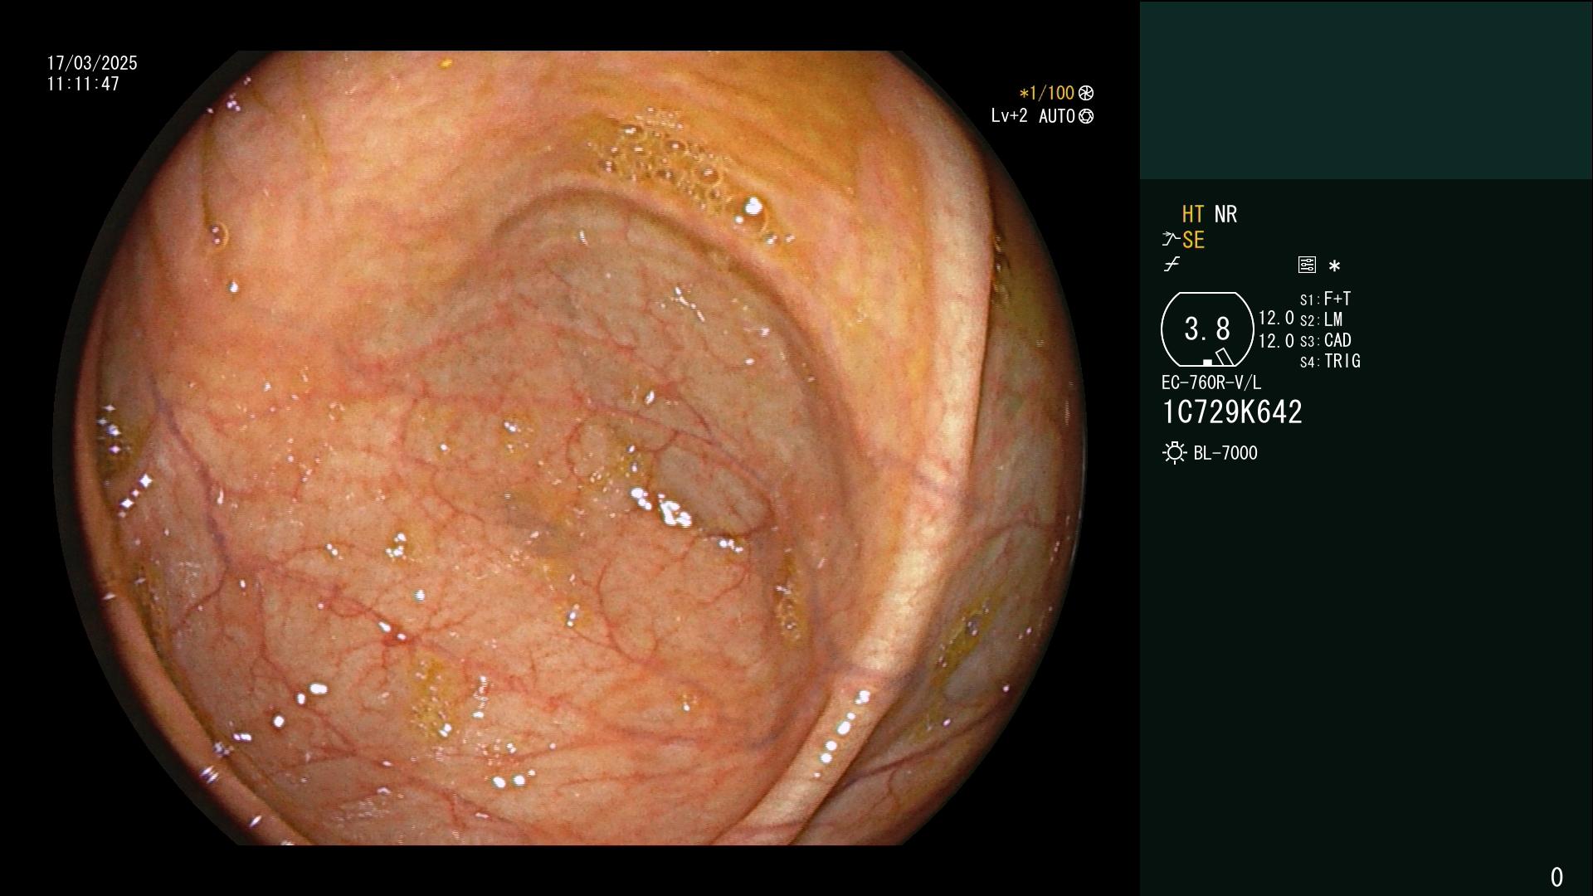Click the SE emphasis label

(1193, 240)
